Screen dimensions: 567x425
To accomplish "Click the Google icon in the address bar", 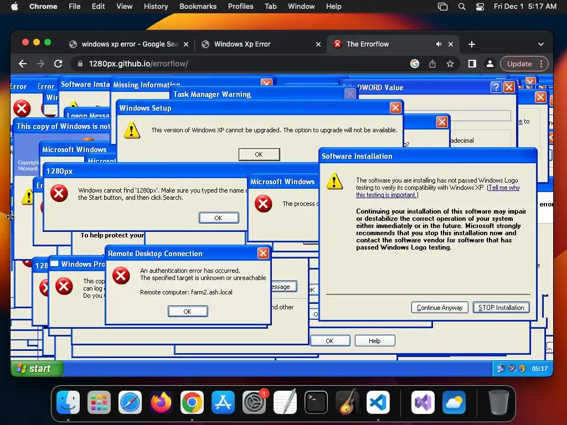I will click(x=414, y=64).
